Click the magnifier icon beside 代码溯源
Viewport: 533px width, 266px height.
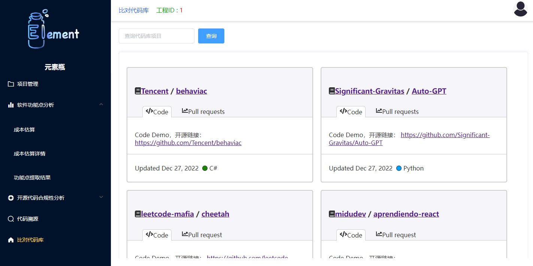coord(11,219)
